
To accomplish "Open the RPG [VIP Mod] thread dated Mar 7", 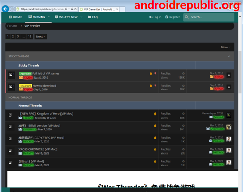I will pos(42,138).
